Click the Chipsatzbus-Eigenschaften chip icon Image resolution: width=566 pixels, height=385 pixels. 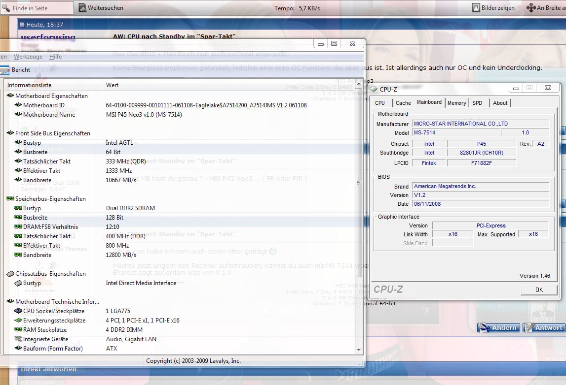click(10, 274)
